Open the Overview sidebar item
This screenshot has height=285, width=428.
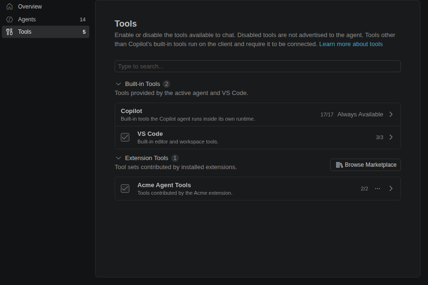tap(46, 7)
